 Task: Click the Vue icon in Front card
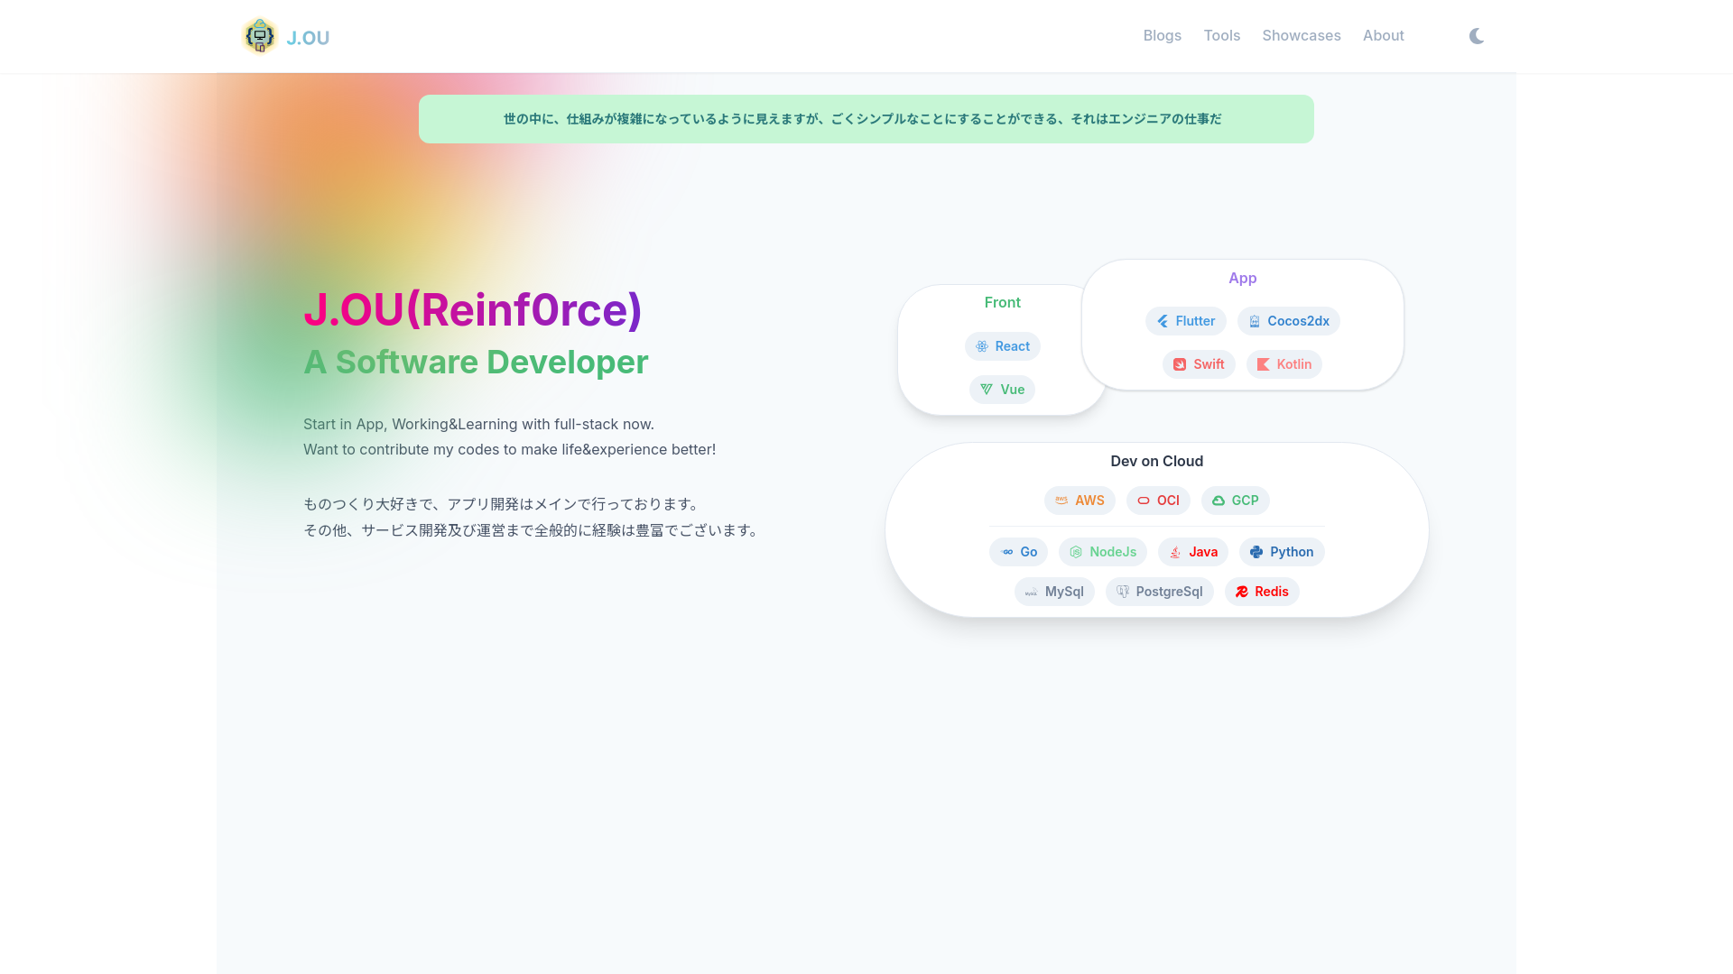click(987, 390)
